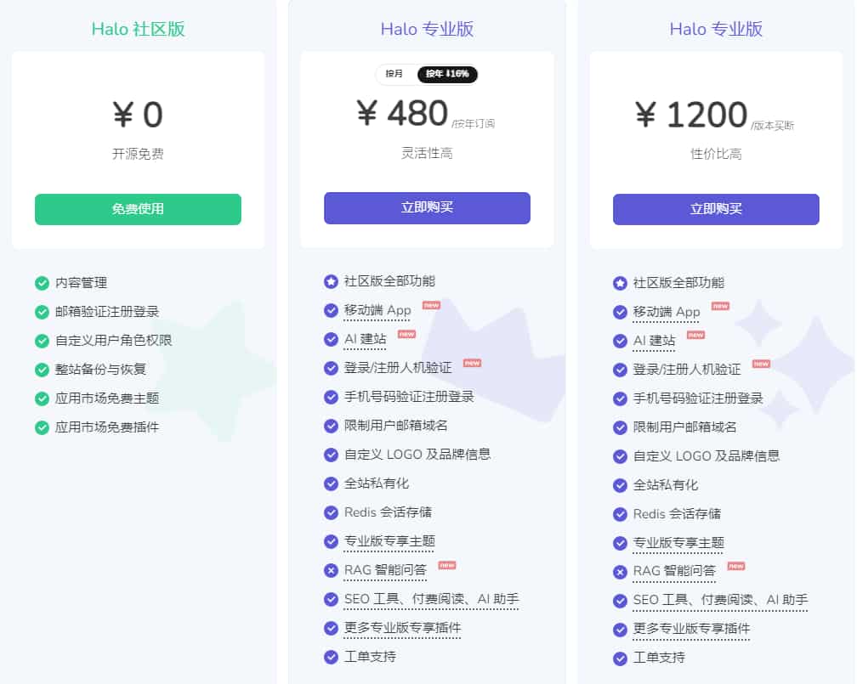857x684 pixels.
Task: Open the 移动端 App link in ¥480 plan
Action: pyautogui.click(x=377, y=311)
